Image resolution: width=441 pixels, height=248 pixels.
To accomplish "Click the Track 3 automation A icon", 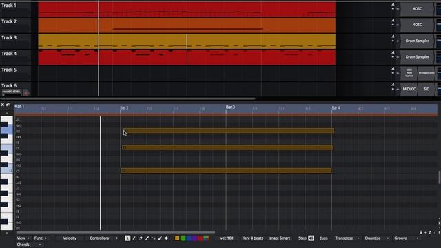I will 393,37.
